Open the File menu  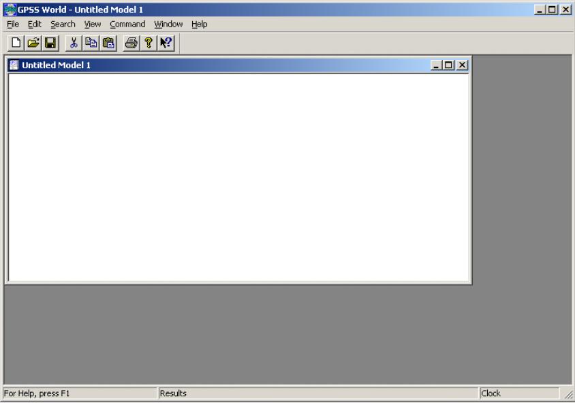click(x=13, y=25)
